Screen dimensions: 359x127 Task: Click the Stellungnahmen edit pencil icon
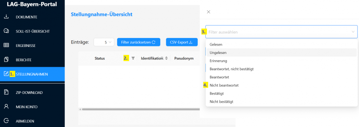(6, 74)
